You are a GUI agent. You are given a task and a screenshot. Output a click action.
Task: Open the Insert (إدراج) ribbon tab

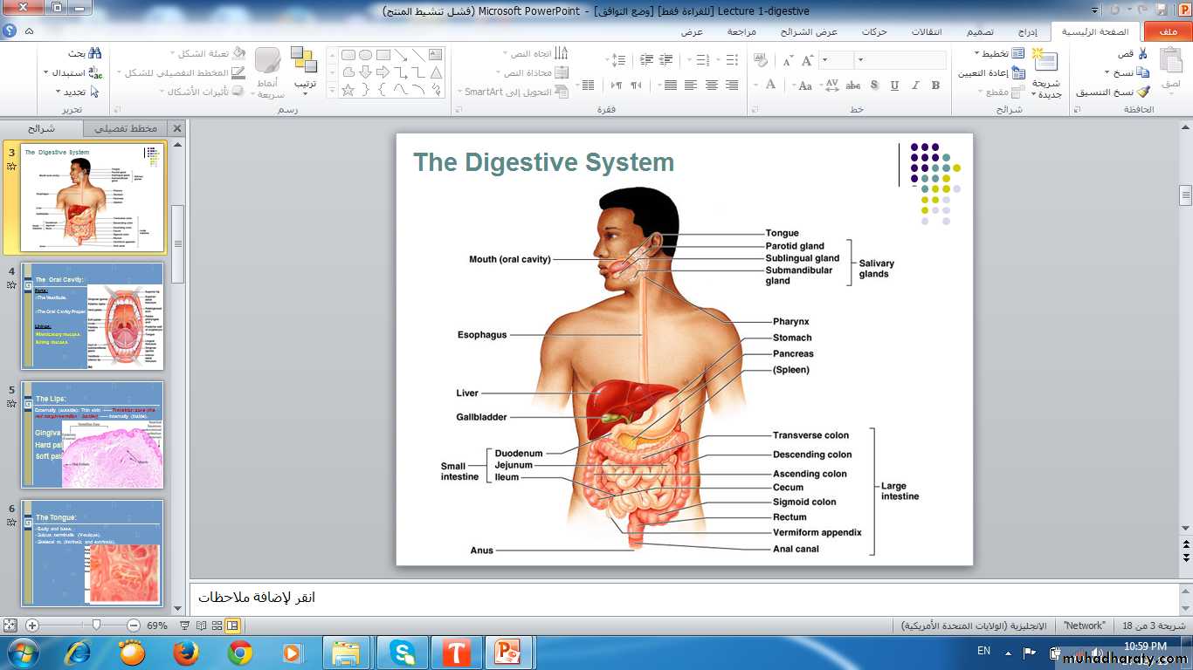point(1028,32)
